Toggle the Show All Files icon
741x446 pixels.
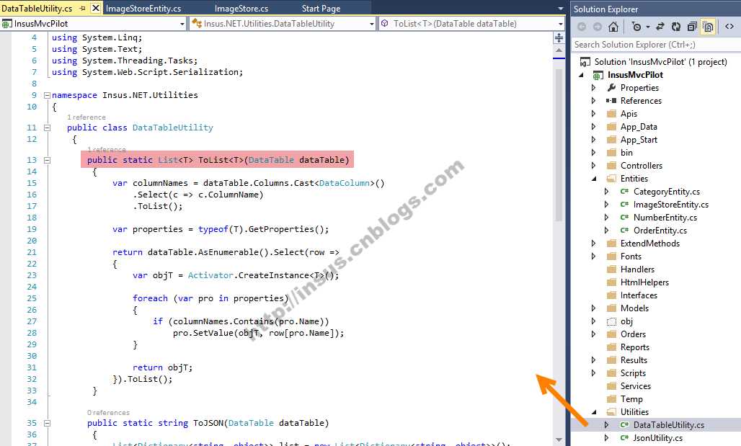[708, 27]
